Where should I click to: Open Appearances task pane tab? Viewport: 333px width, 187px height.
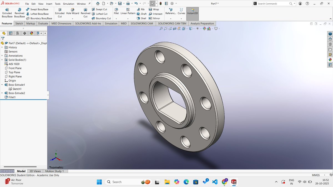click(x=330, y=60)
